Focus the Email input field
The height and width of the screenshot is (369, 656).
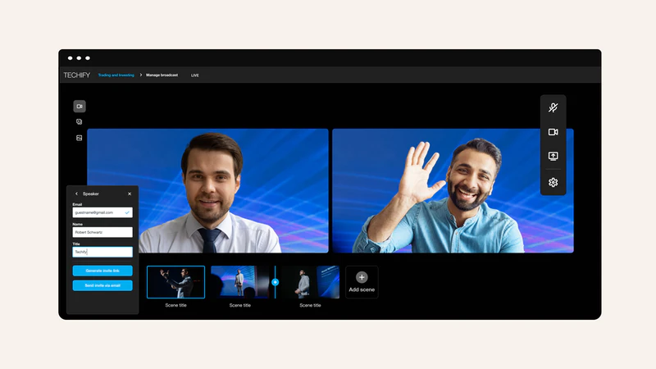(x=102, y=212)
